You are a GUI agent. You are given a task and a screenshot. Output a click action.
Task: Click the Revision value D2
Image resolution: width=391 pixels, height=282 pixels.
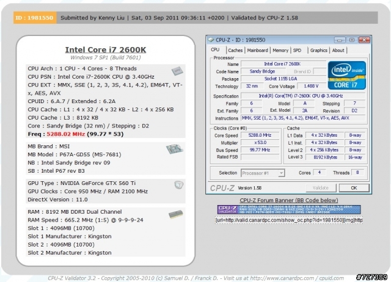click(354, 110)
